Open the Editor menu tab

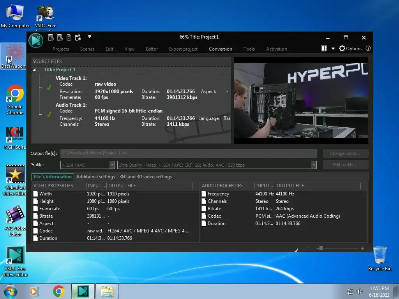152,49
